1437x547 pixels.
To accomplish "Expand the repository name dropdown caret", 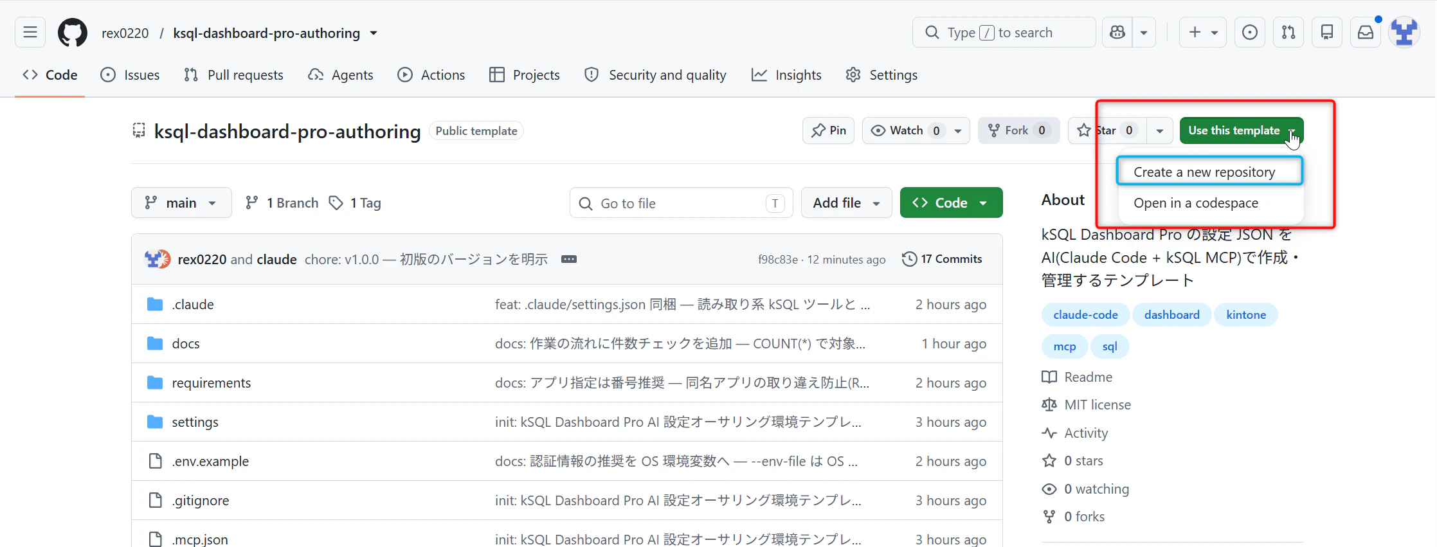I will click(x=374, y=33).
